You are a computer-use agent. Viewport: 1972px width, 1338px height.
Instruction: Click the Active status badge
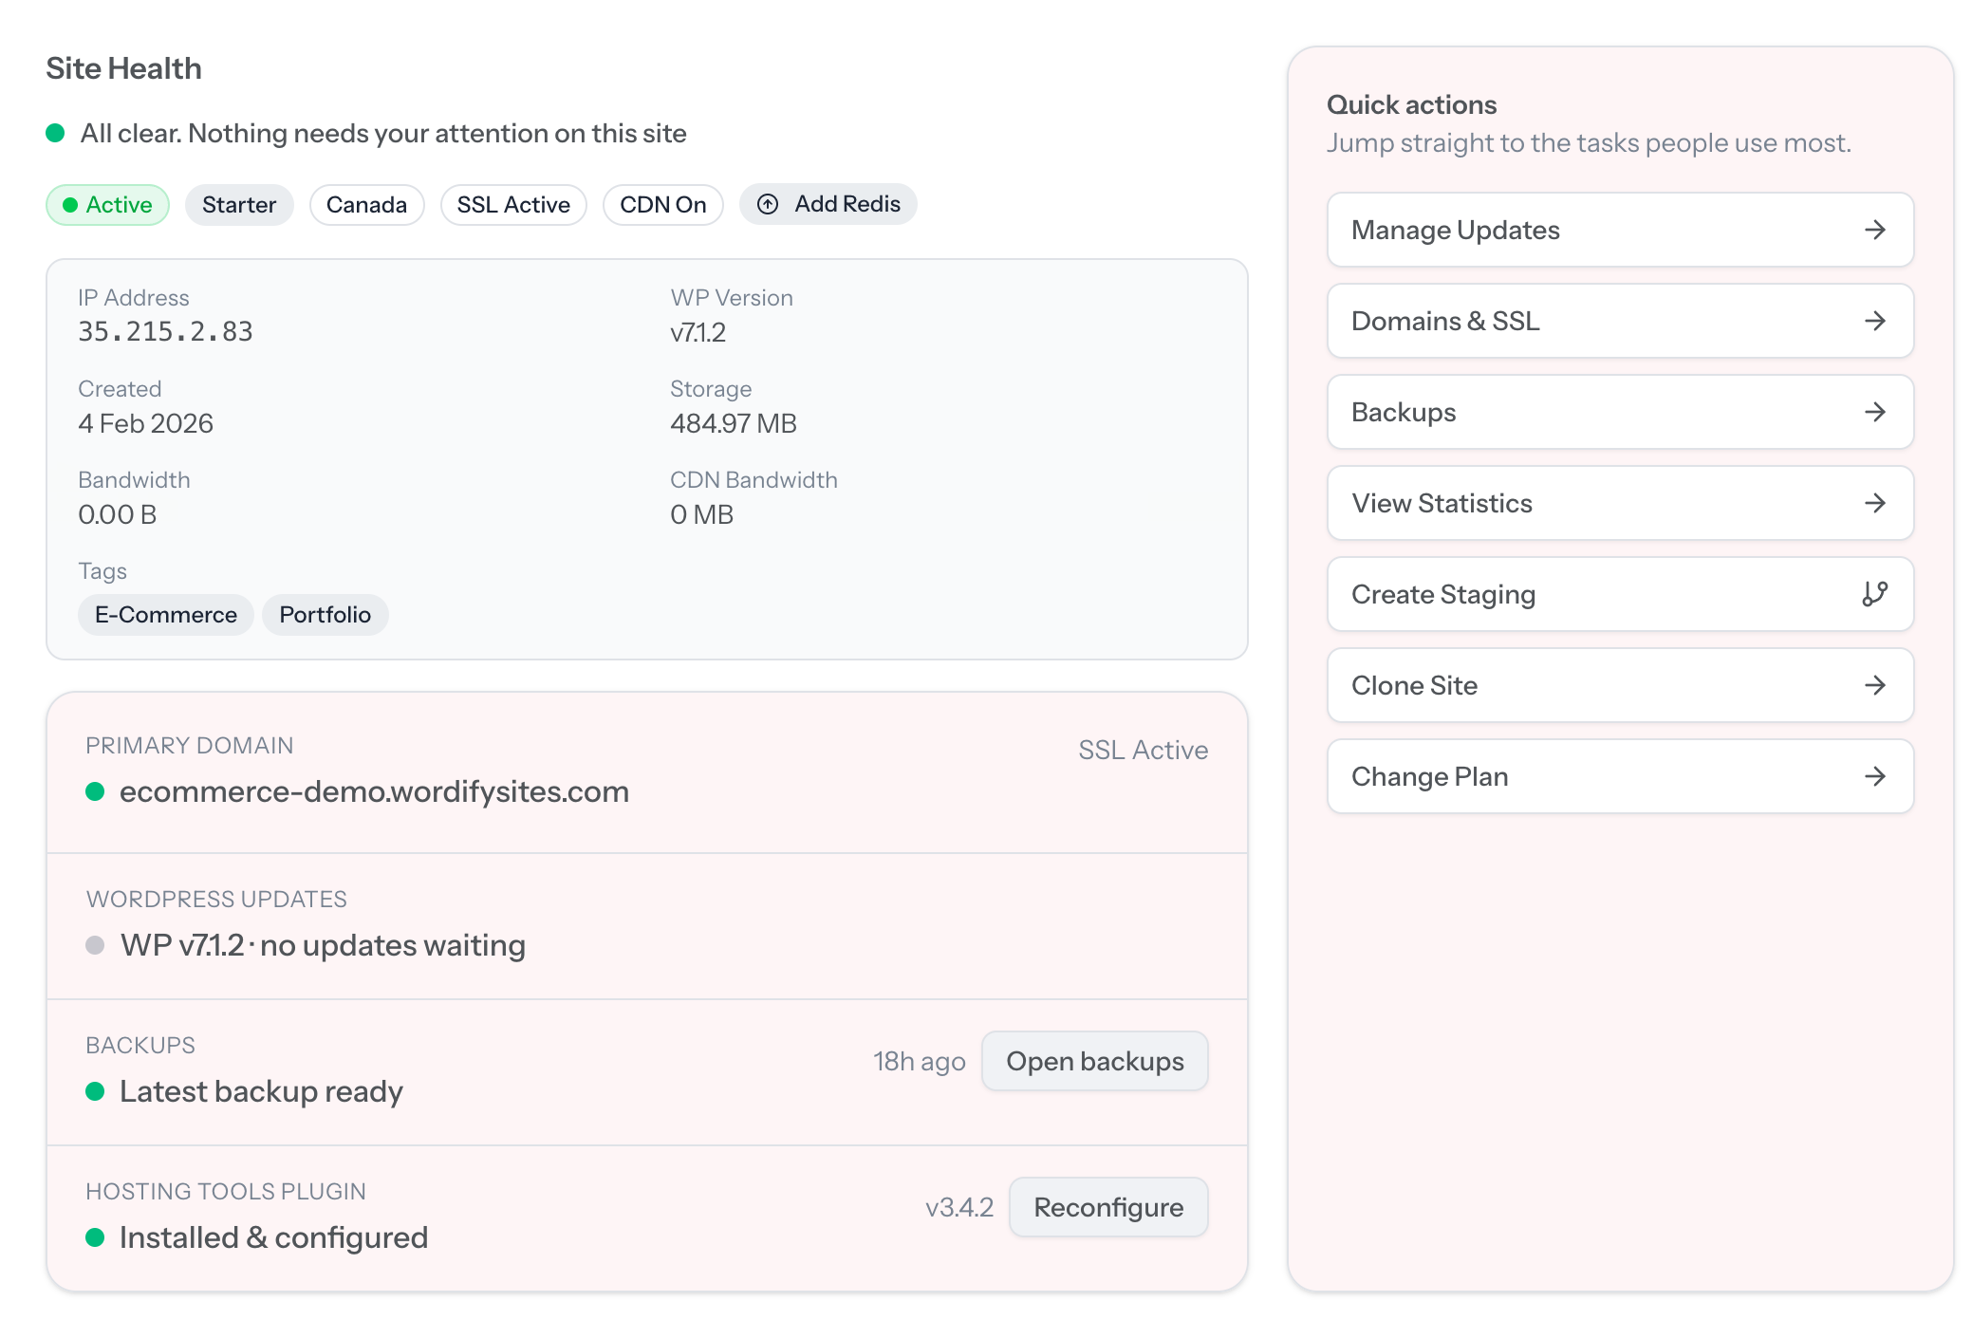coord(107,205)
